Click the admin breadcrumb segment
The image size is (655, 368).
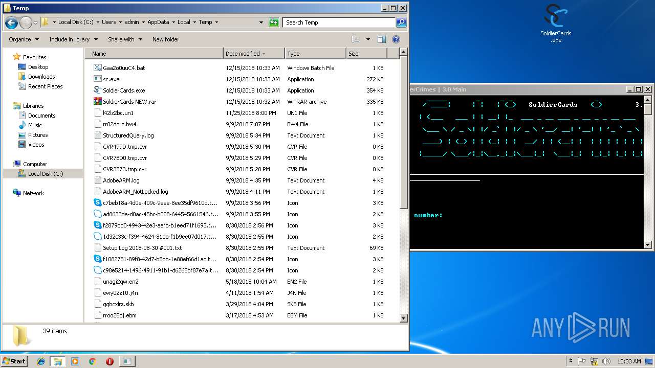coord(132,22)
